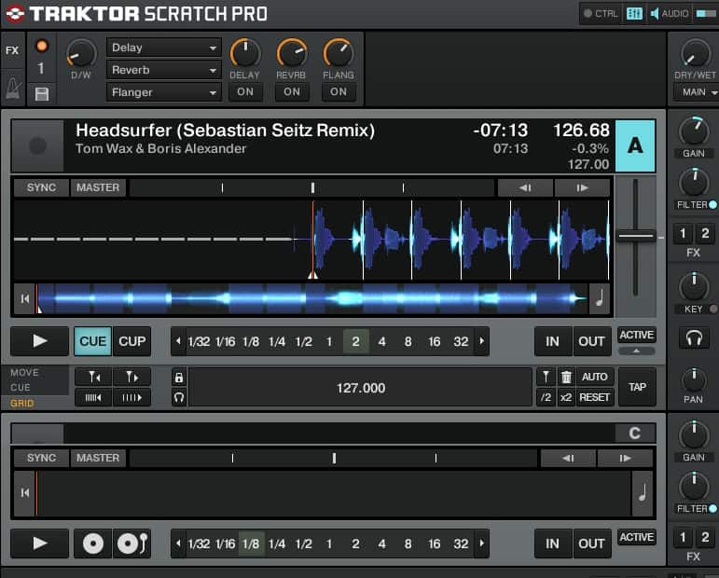Click the RESET beatgrid button

pos(594,397)
